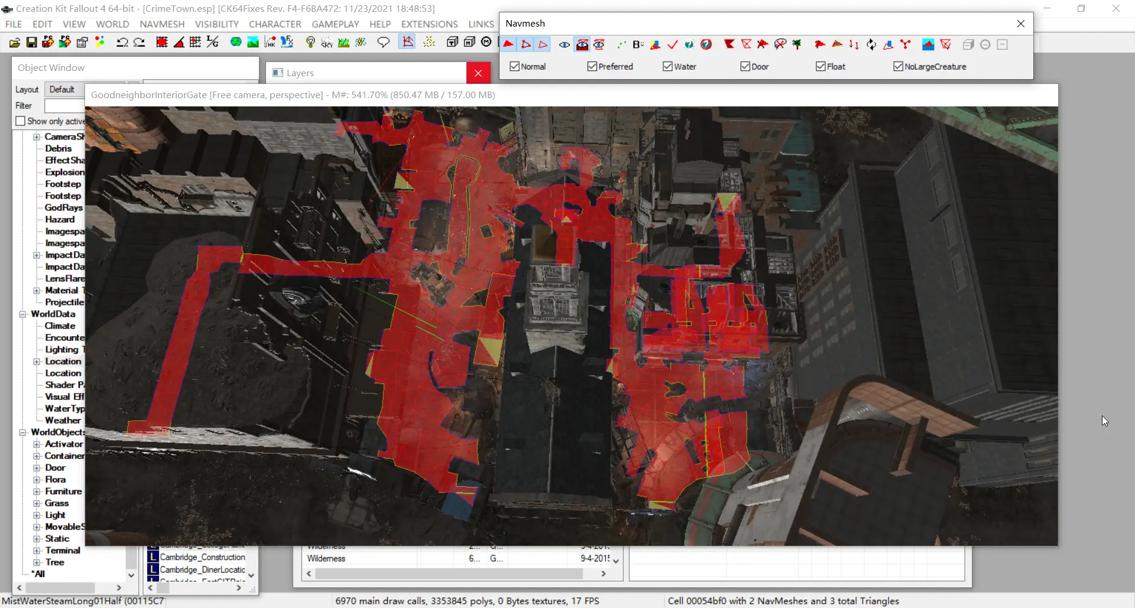Toggle the snap-to-angle red triangle icon
This screenshot has height=608, width=1135.
click(x=179, y=43)
